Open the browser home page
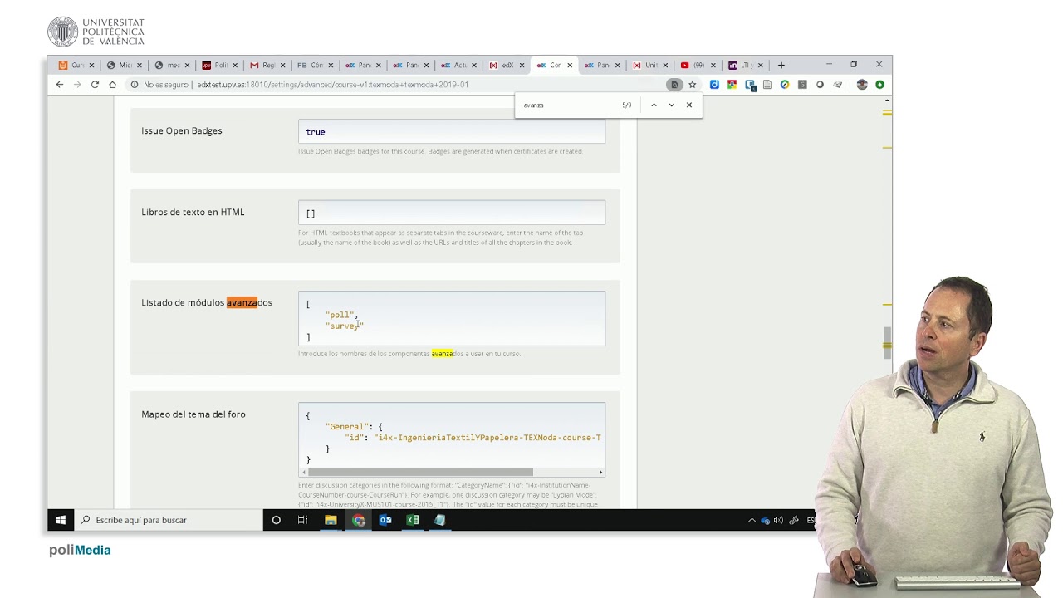This screenshot has width=1063, height=598. pos(112,85)
